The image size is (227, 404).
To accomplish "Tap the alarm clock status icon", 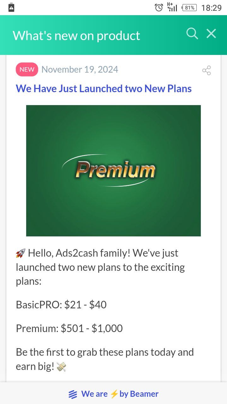I will [159, 8].
